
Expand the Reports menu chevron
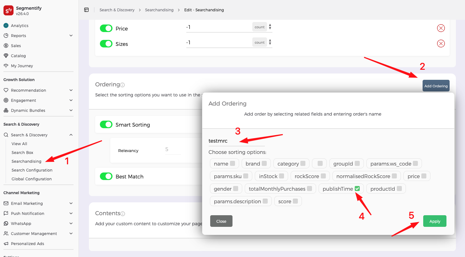(71, 36)
